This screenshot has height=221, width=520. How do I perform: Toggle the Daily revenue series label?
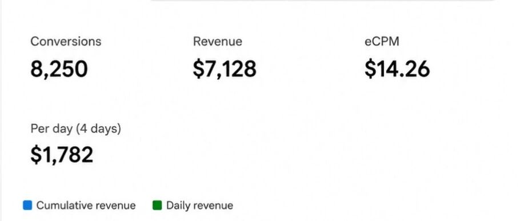(x=199, y=206)
